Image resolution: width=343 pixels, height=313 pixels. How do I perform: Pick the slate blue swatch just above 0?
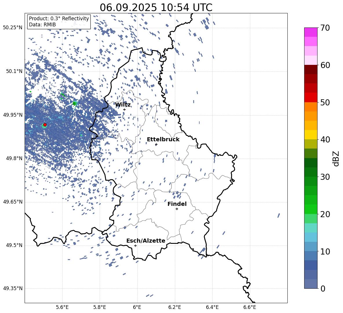coord(311,284)
